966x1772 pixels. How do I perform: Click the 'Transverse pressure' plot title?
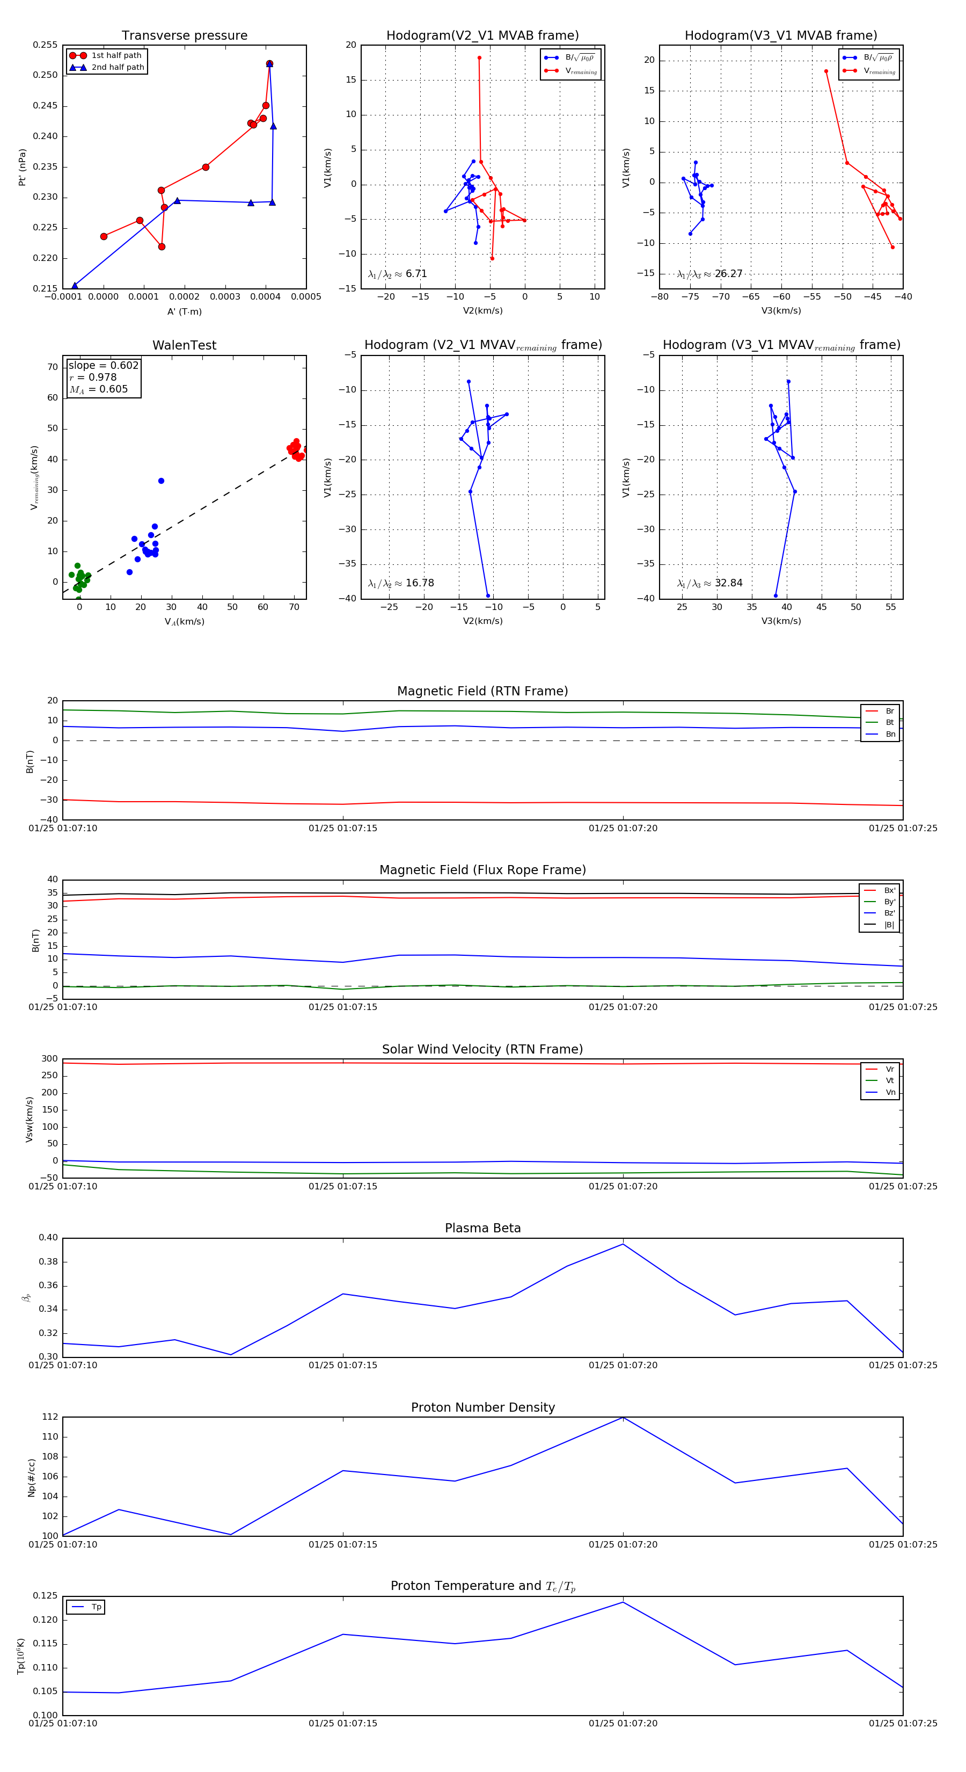tap(184, 35)
